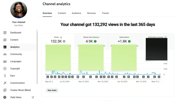Select the Estimated revenue card
Screen dimensions: 175x101
click(x=157, y=41)
